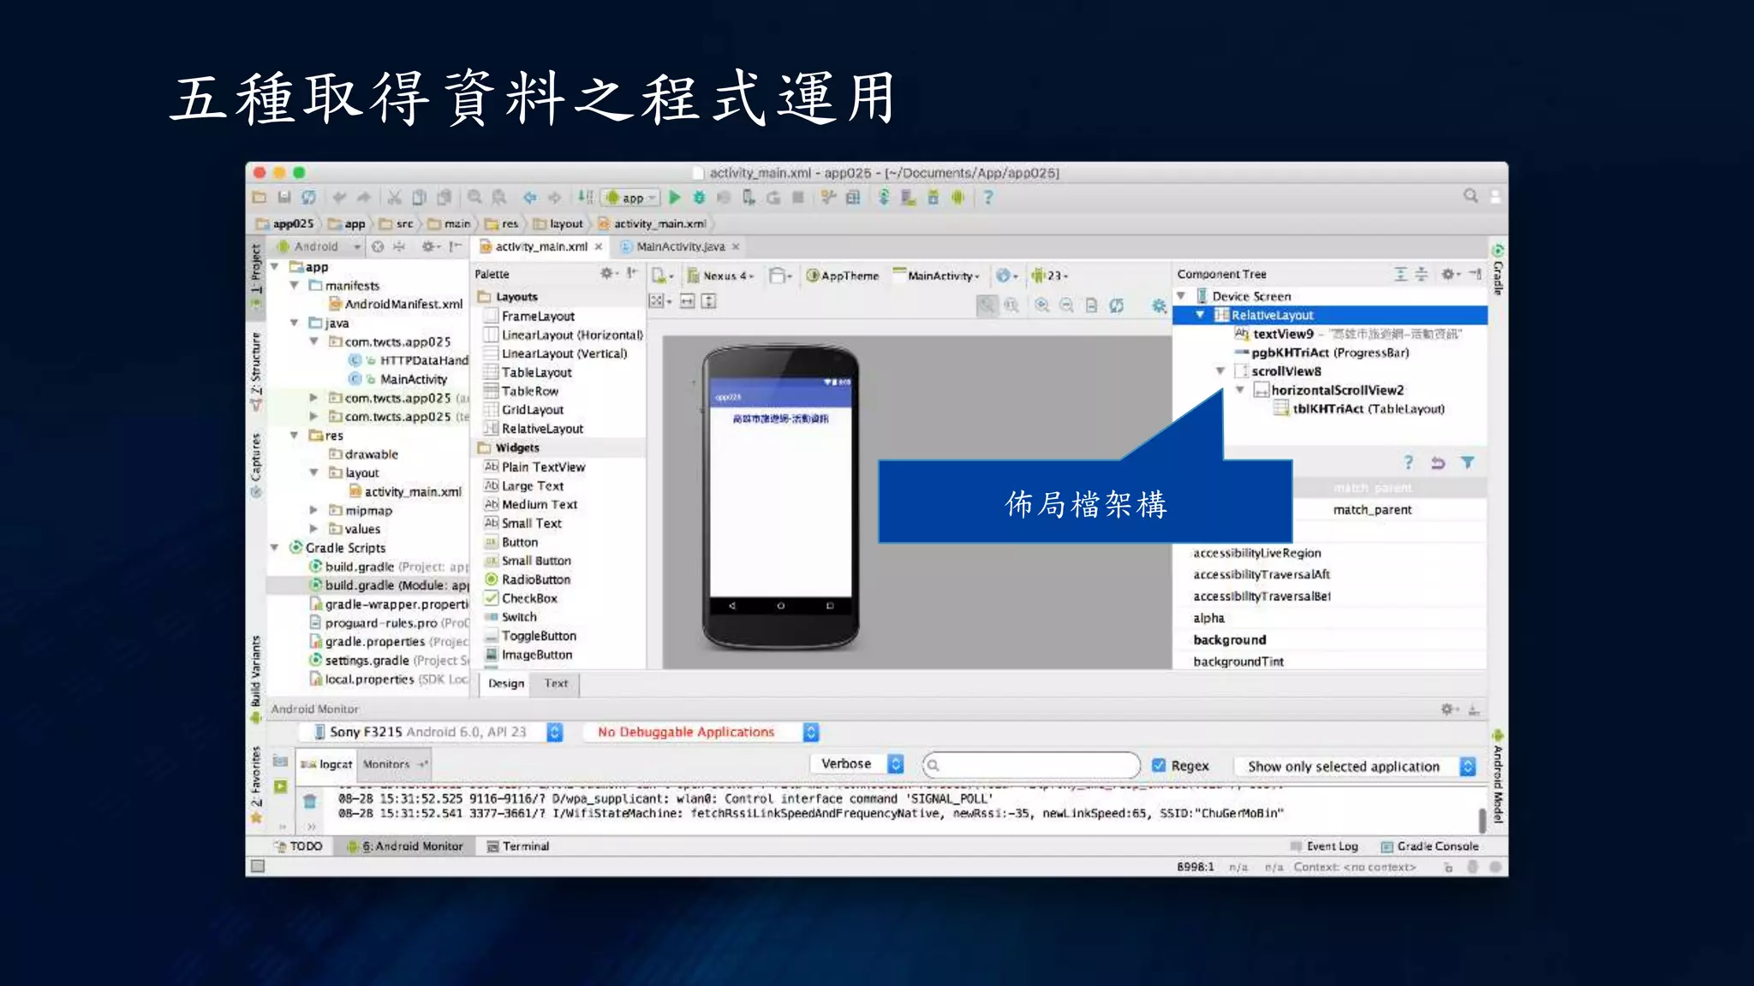The width and height of the screenshot is (1754, 986).
Task: Switch to the MainActivity.java tab
Action: pos(680,246)
